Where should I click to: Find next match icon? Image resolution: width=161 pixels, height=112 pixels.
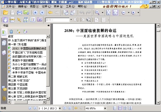tap(82, 20)
